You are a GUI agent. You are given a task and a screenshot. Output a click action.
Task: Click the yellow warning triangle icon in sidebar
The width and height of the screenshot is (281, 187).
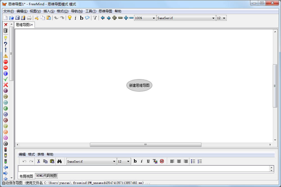[6, 56]
